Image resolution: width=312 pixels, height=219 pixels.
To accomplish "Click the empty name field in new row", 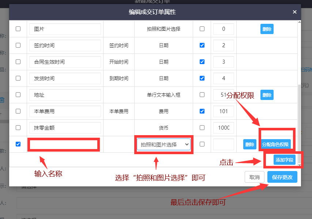I will click(65, 144).
